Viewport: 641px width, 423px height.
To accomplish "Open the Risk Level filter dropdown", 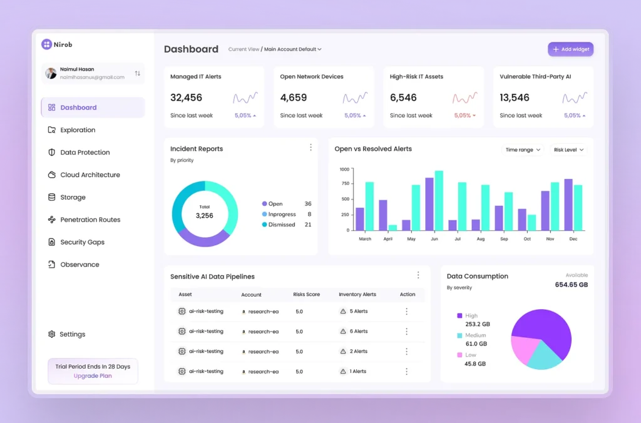I will pos(568,150).
